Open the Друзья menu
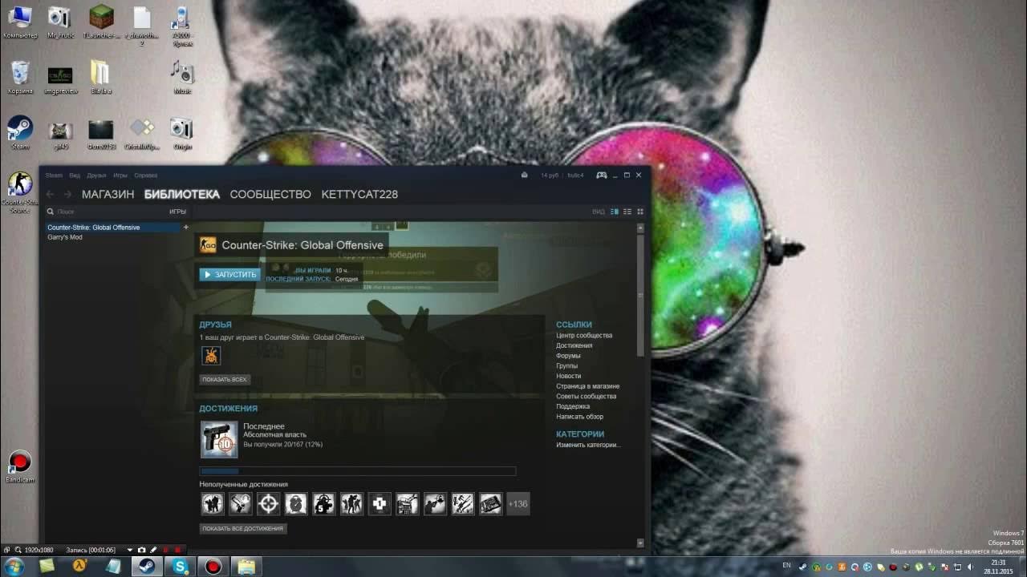1027x577 pixels. (96, 175)
